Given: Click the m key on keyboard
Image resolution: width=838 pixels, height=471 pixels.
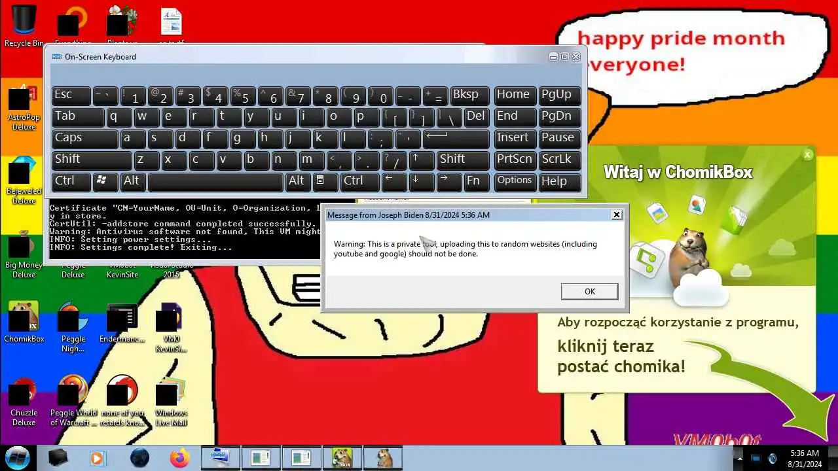Looking at the screenshot, I should tap(312, 160).
